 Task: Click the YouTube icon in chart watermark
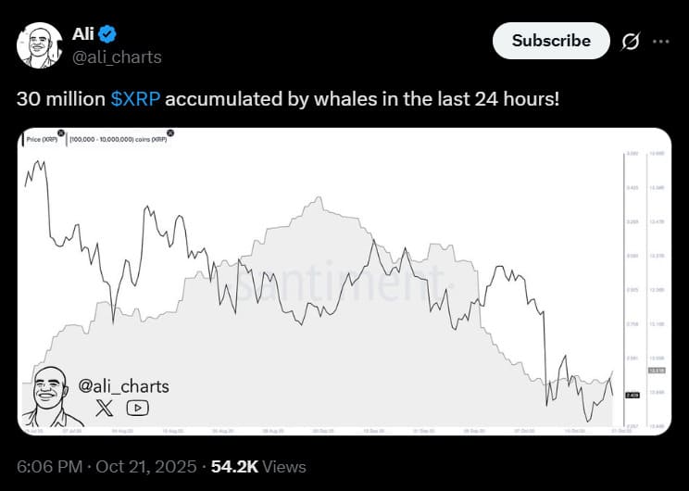pyautogui.click(x=136, y=407)
